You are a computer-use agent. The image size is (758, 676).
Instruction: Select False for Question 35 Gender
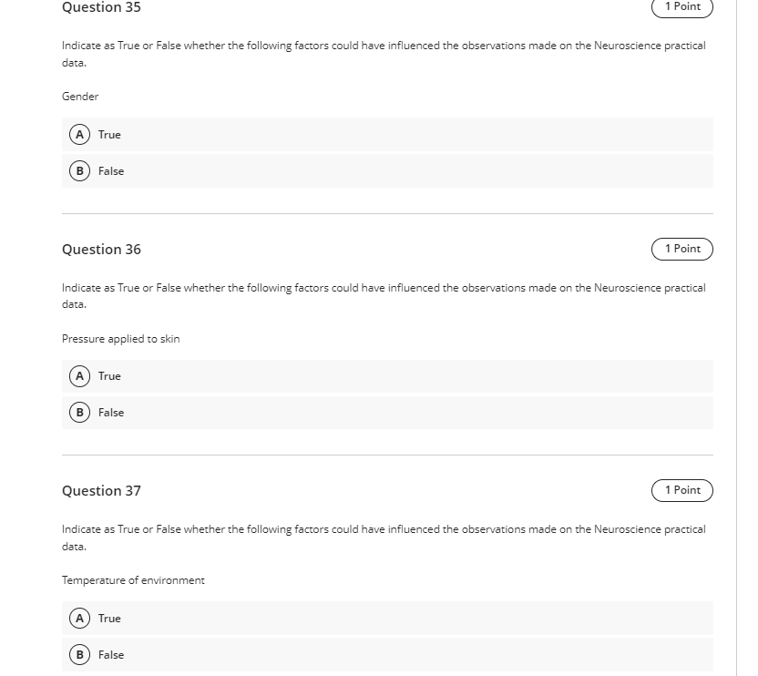(x=387, y=170)
